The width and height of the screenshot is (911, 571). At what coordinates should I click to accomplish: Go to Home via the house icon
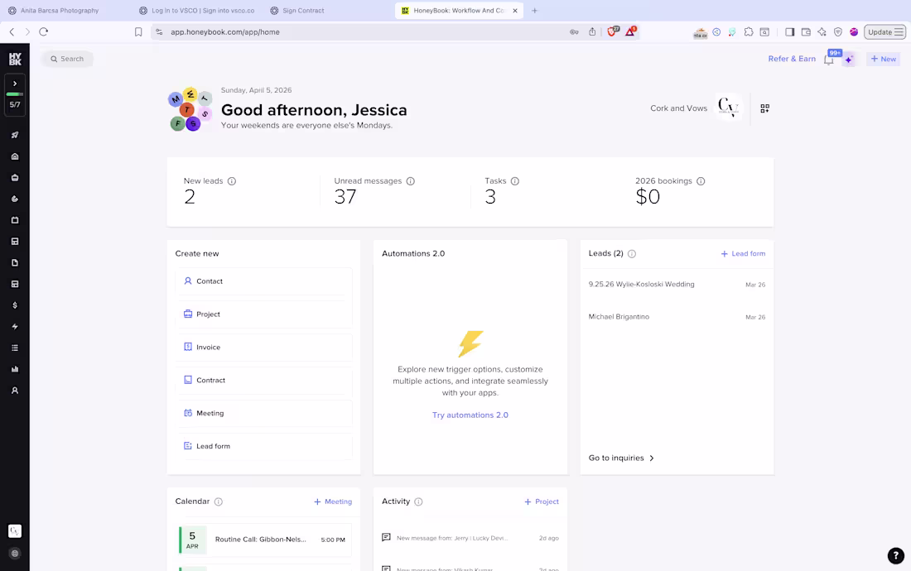point(15,156)
